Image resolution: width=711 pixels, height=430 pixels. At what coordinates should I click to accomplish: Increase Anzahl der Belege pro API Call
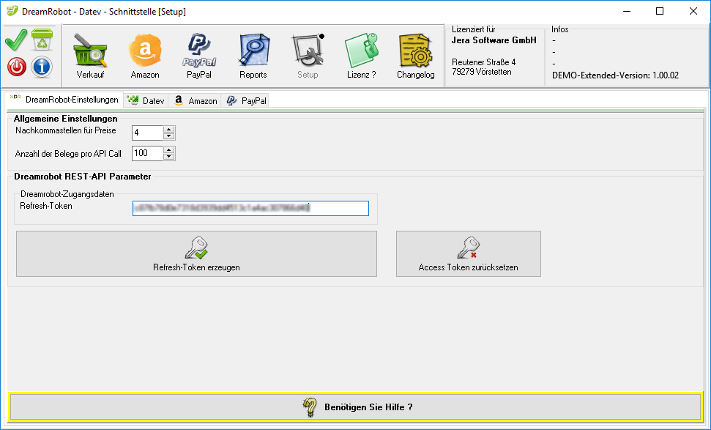point(169,150)
